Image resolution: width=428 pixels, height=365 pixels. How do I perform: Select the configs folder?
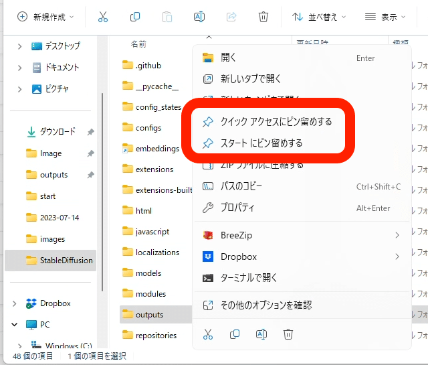tap(142, 128)
